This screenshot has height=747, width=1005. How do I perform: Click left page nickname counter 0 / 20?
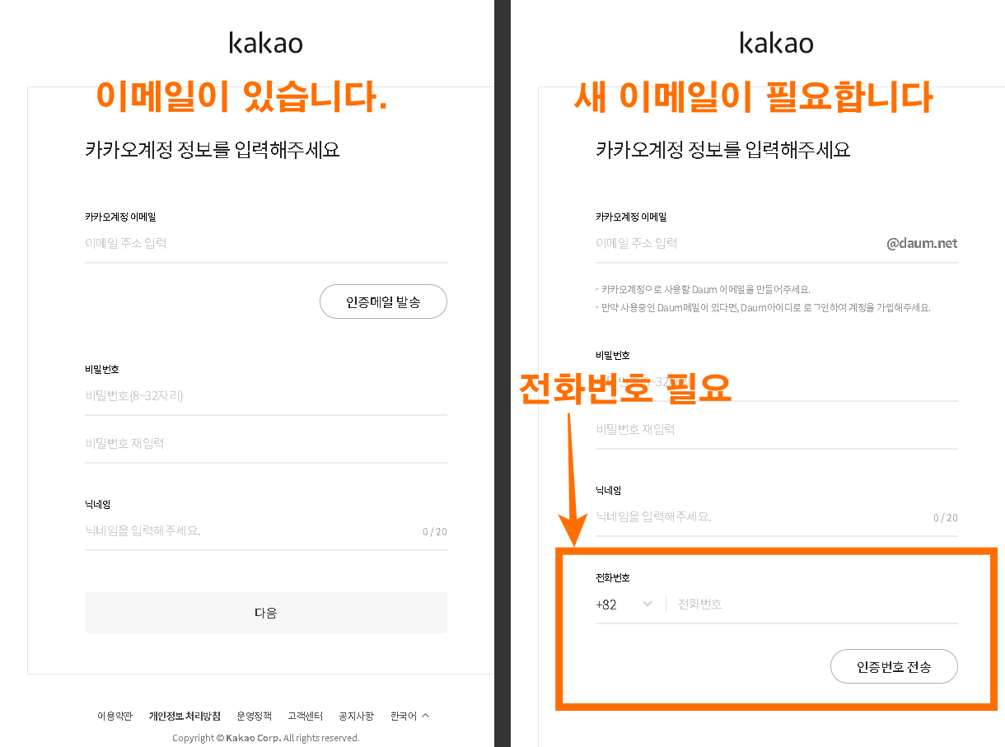pyautogui.click(x=435, y=532)
